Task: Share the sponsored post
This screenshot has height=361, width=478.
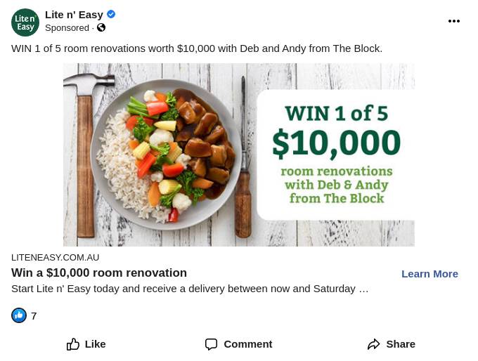Action: point(391,344)
